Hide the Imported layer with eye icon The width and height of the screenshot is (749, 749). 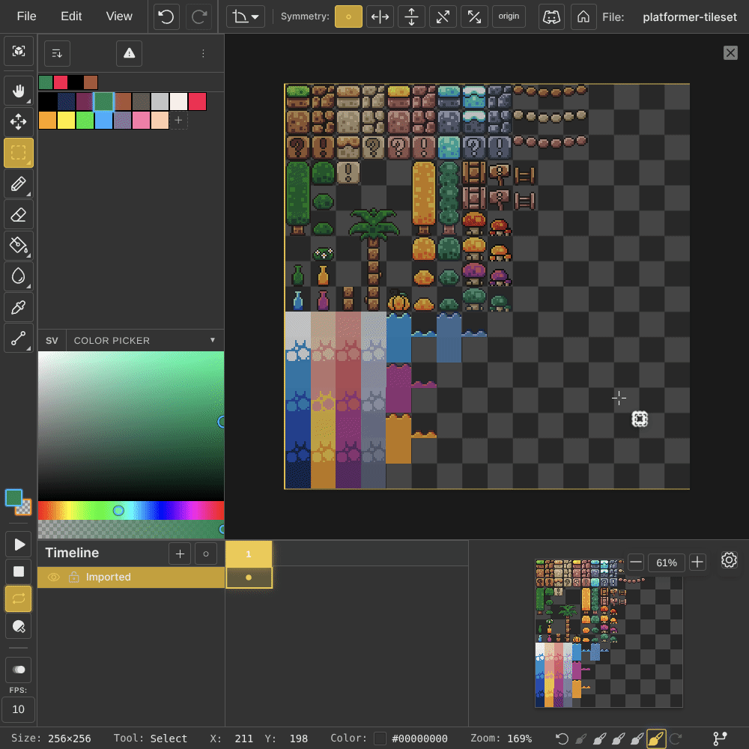[53, 577]
